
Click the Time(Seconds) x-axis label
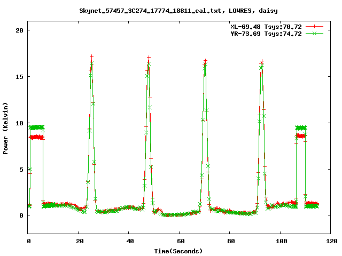click(x=178, y=251)
